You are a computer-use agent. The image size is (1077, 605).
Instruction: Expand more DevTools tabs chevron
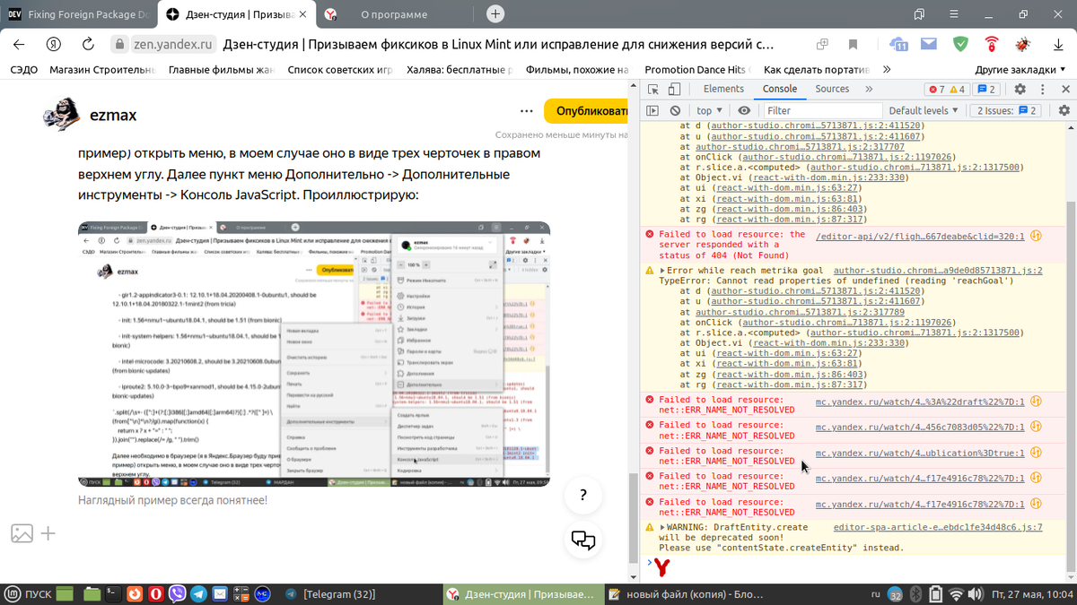(x=869, y=90)
